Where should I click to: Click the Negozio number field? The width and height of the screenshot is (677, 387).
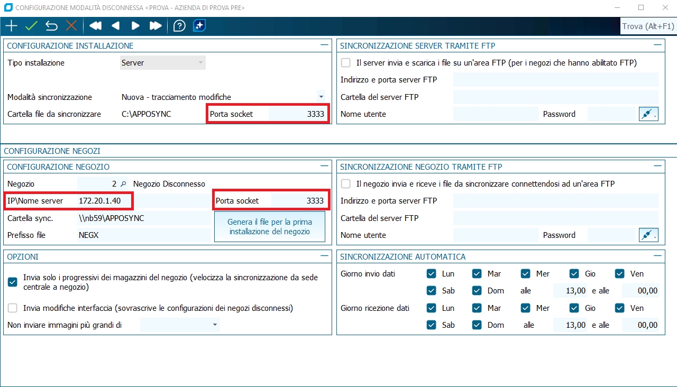click(98, 184)
